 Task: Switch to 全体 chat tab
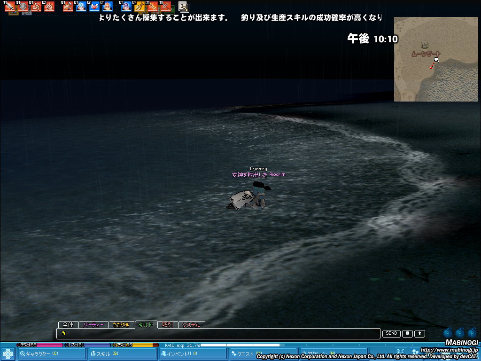(x=68, y=325)
